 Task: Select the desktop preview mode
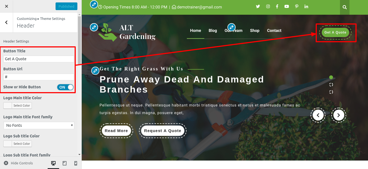(x=53, y=163)
